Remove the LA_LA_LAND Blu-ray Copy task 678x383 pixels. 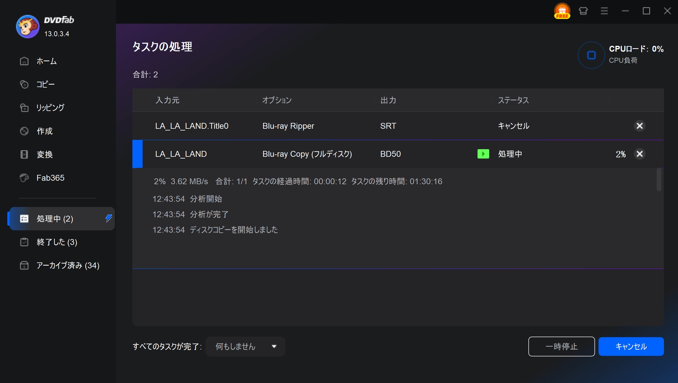point(639,154)
